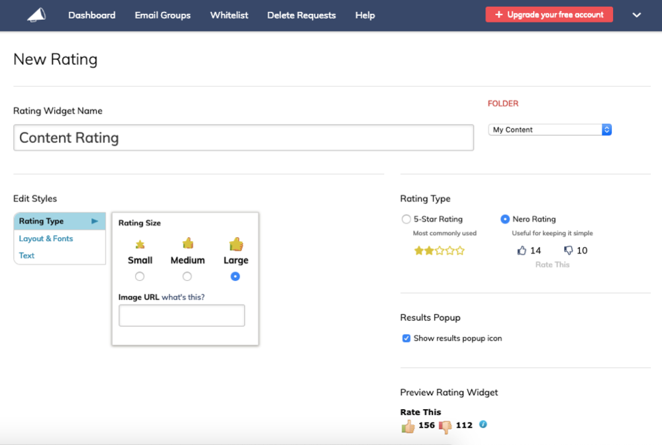Select the Small rating size radio
Viewport: 662px width, 445px height.
[x=140, y=276]
